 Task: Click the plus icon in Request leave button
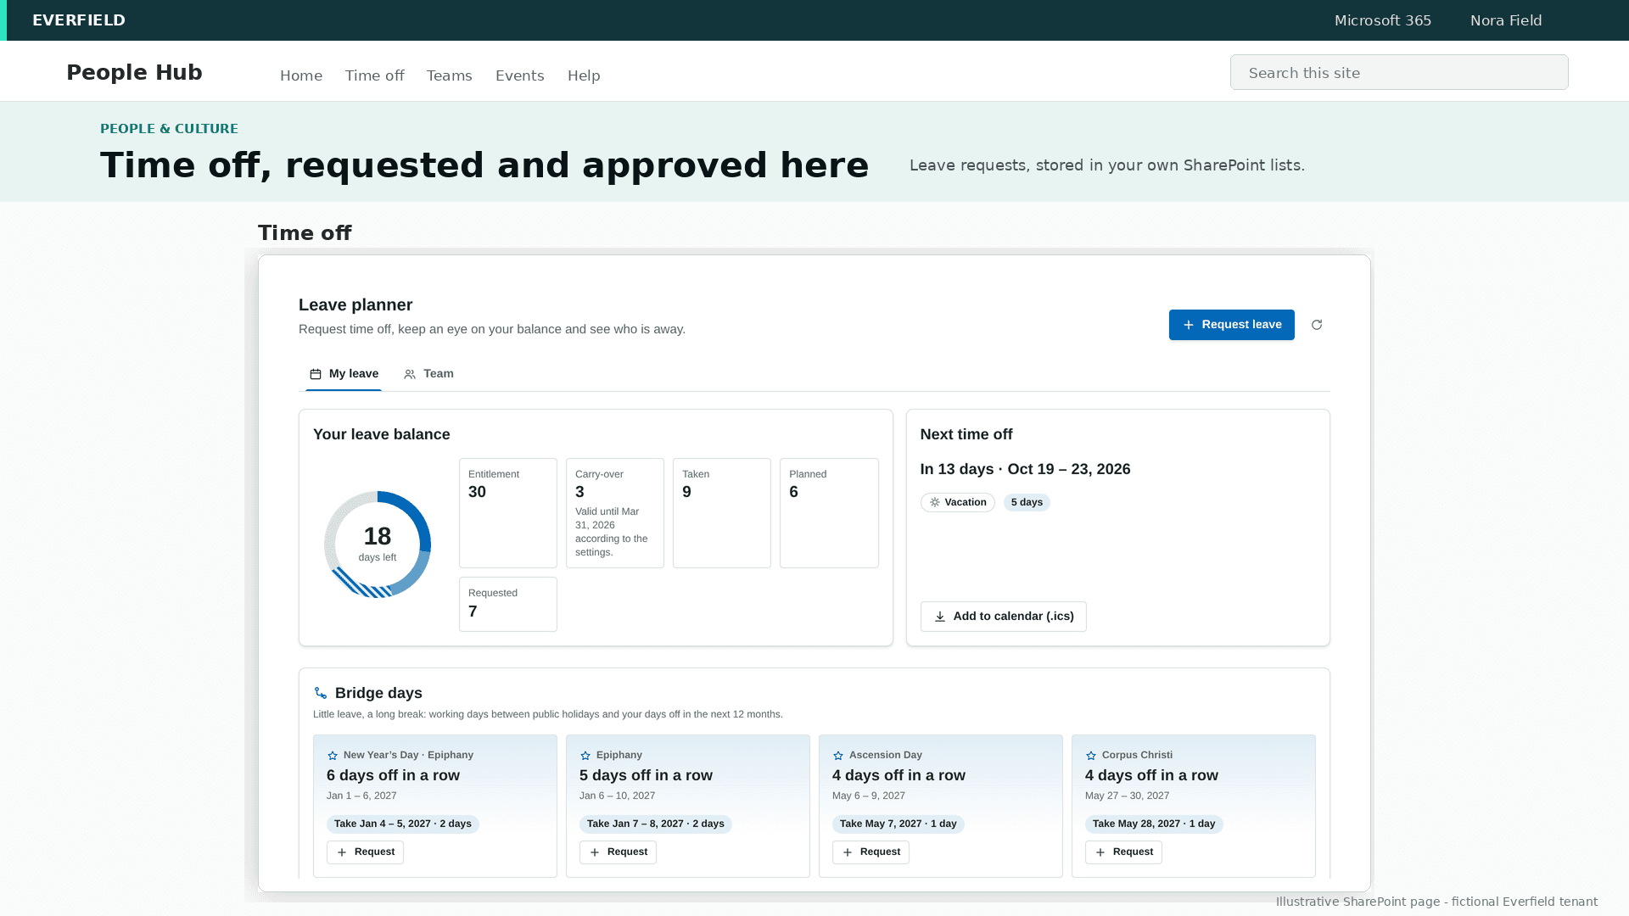1189,325
